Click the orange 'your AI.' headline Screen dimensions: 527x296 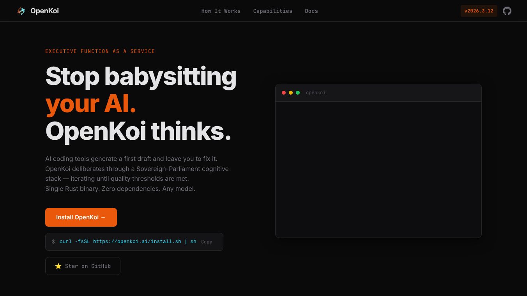(90, 103)
